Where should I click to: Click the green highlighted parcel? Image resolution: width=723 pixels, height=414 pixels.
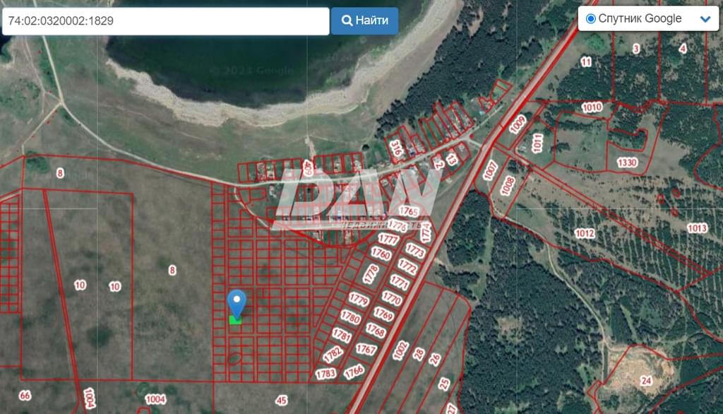[x=235, y=320]
